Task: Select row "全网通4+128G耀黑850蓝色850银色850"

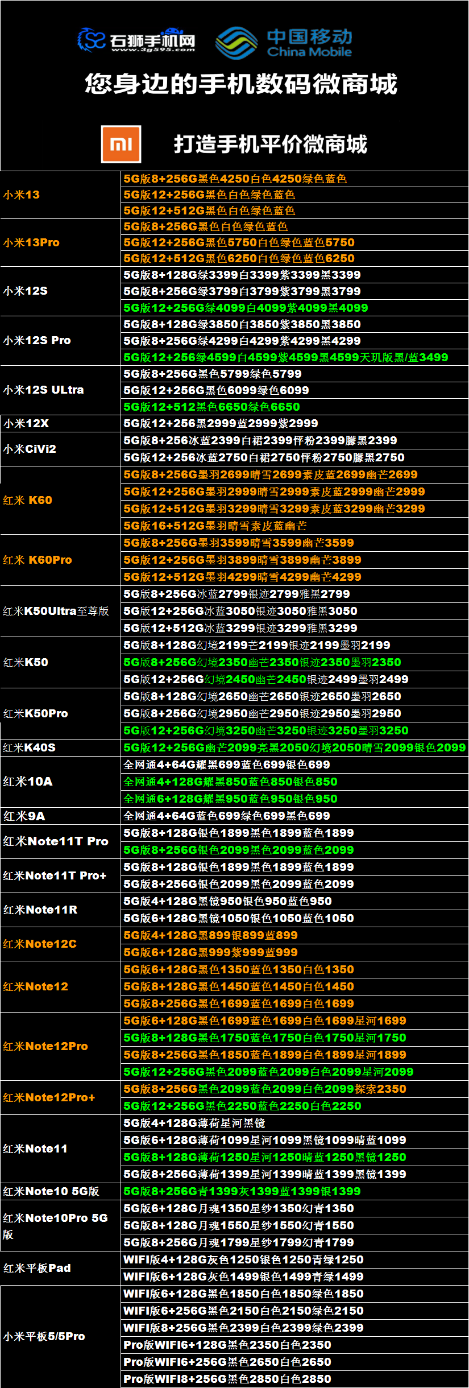Action: pos(295,782)
